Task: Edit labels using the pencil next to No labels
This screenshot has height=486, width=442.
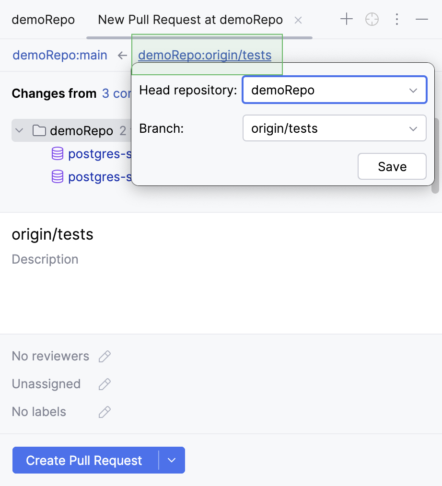Action: 105,412
